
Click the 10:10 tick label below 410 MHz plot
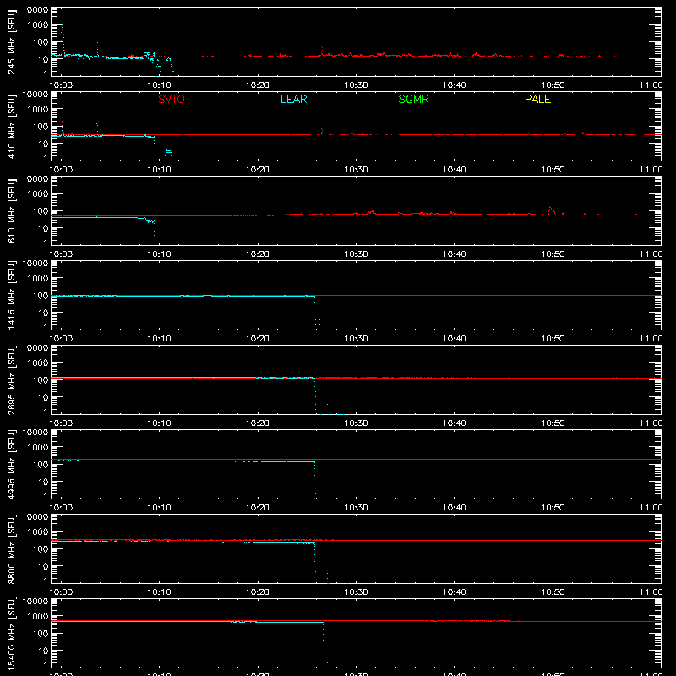pyautogui.click(x=160, y=170)
